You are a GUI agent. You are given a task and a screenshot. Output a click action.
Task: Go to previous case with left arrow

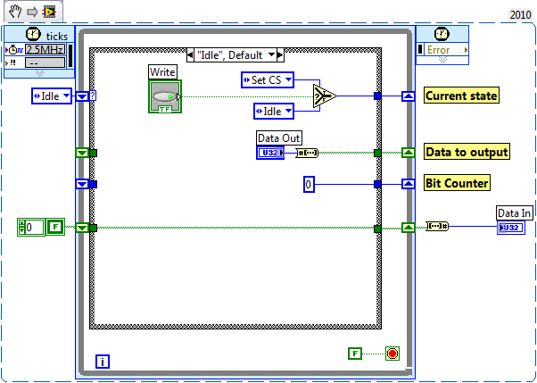point(190,54)
